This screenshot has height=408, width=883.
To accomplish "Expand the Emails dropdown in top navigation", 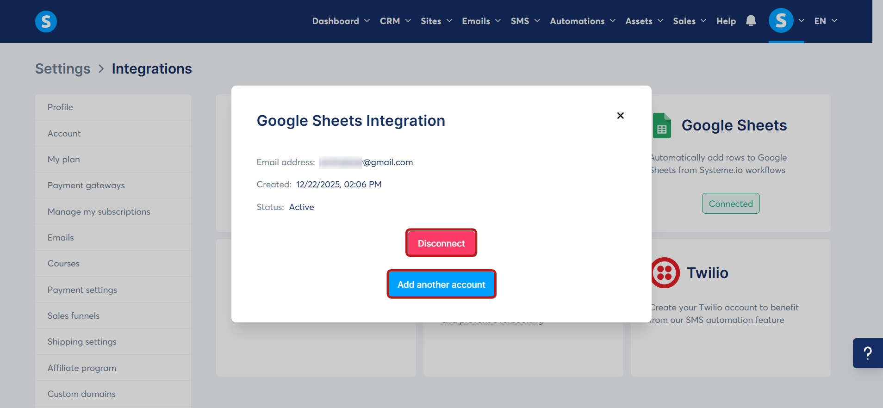I will (x=481, y=21).
